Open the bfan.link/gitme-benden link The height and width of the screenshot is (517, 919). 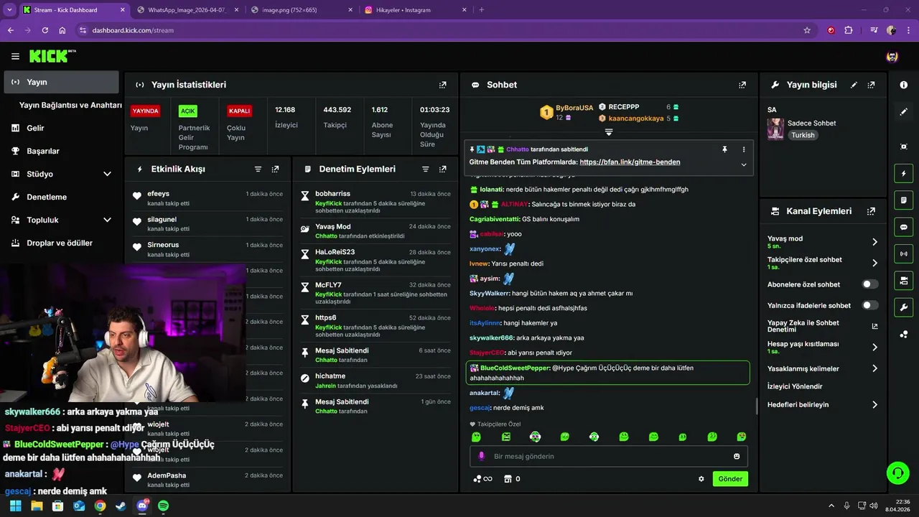(630, 162)
